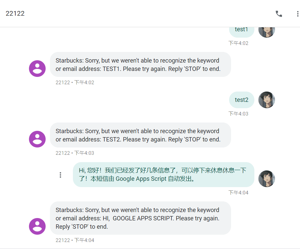Select the sent Google Apps Script message
The width and height of the screenshot is (300, 251).
pyautogui.click(x=163, y=175)
